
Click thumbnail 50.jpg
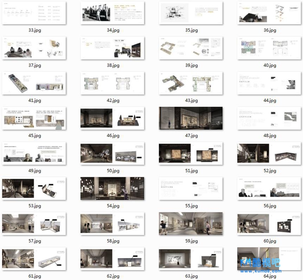click(113, 153)
